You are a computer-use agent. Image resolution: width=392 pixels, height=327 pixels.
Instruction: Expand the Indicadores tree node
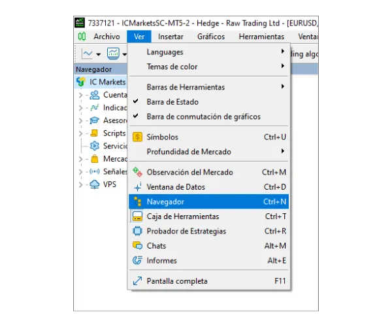pos(80,108)
